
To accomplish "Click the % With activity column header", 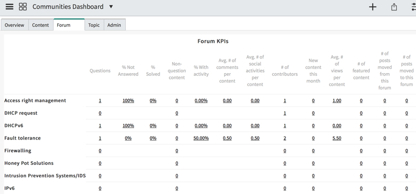I will 201,71.
